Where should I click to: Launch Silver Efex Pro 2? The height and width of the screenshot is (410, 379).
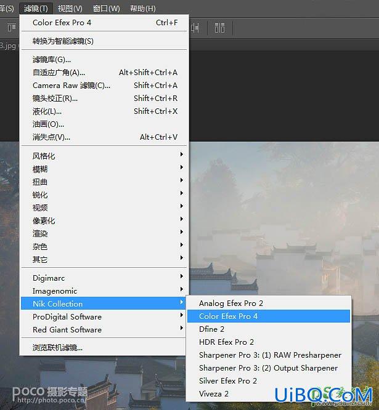269,380
